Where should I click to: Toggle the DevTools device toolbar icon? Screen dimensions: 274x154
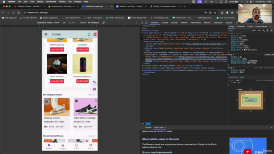tap(146, 23)
